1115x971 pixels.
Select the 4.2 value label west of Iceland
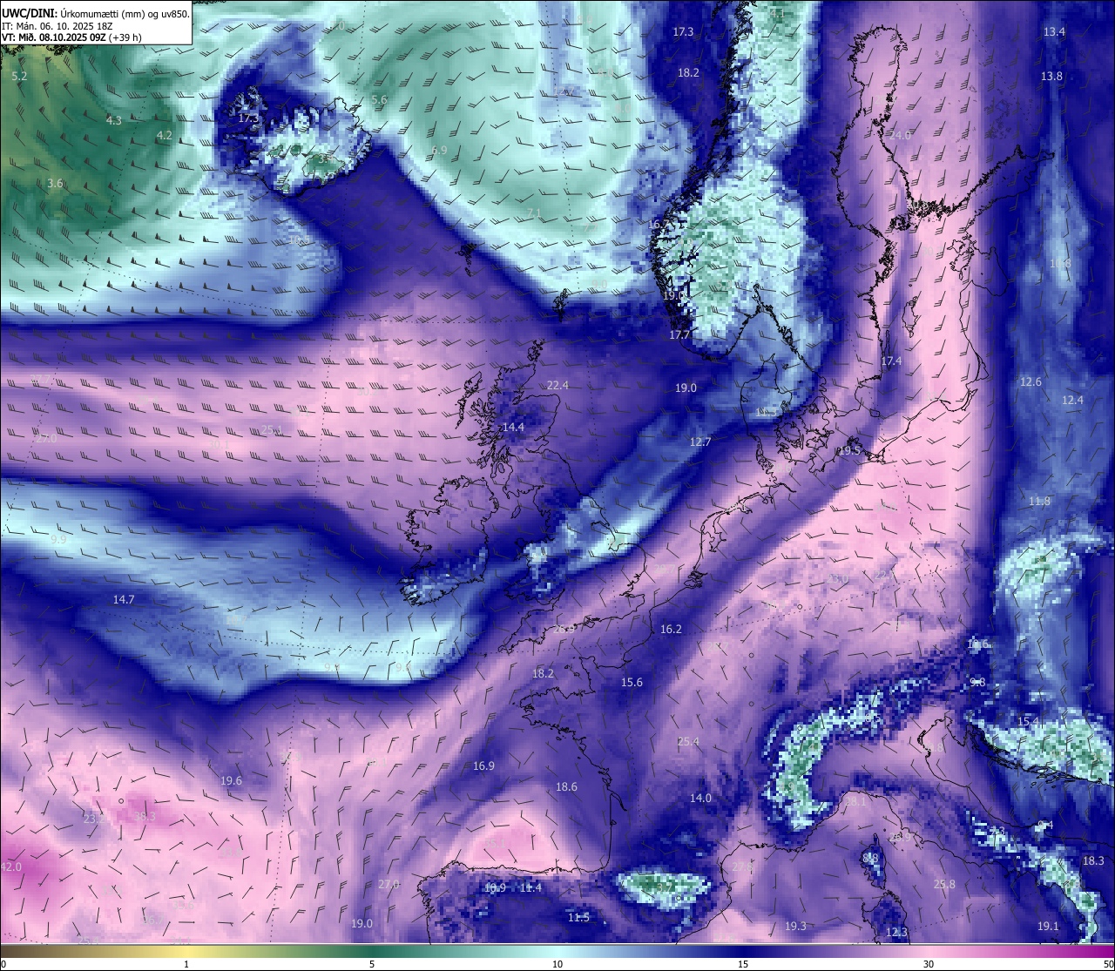pyautogui.click(x=165, y=135)
